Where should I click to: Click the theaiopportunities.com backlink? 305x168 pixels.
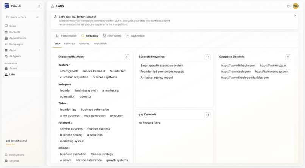[x=245, y=78]
